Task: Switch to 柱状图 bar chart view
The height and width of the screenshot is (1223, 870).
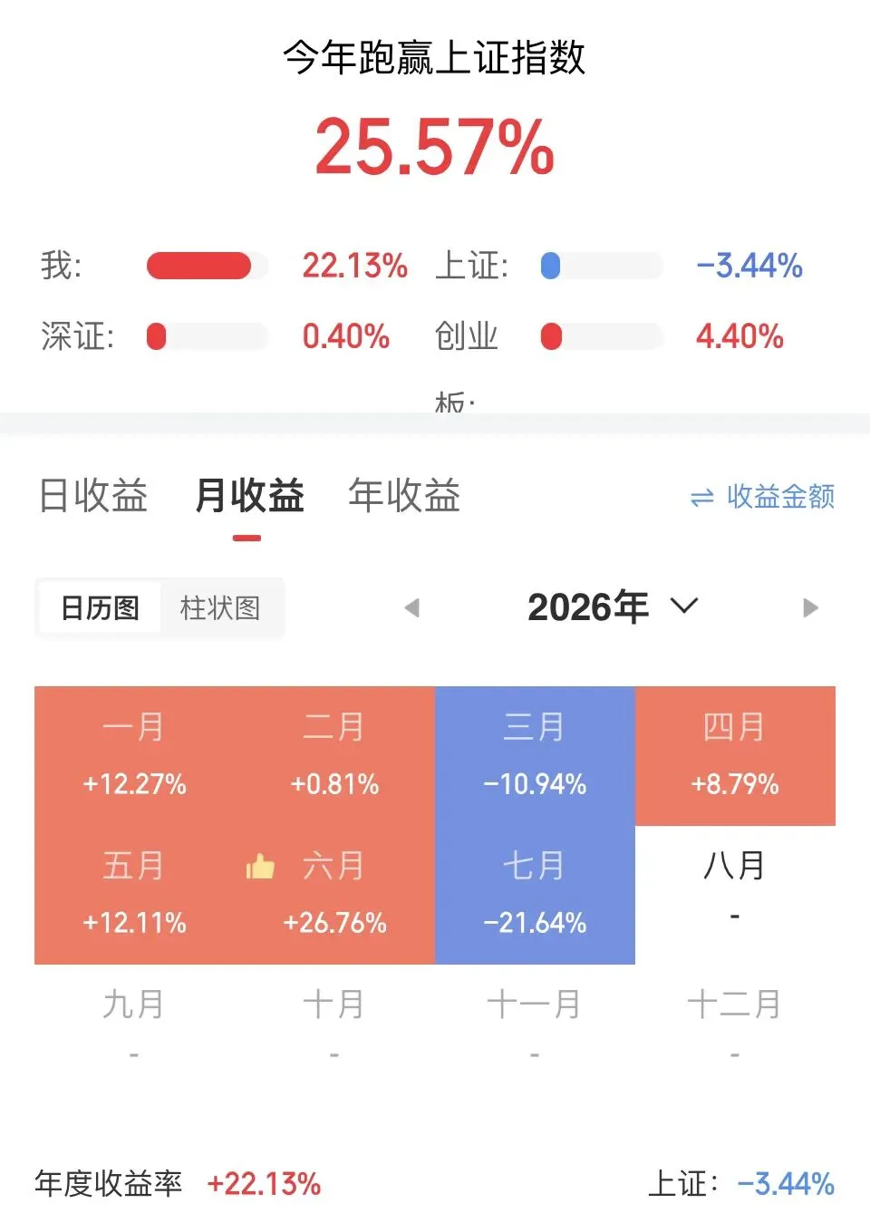Action: point(220,607)
